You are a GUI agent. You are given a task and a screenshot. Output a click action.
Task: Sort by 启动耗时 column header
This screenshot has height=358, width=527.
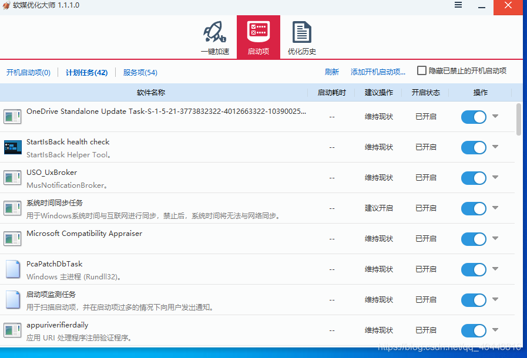(331, 93)
